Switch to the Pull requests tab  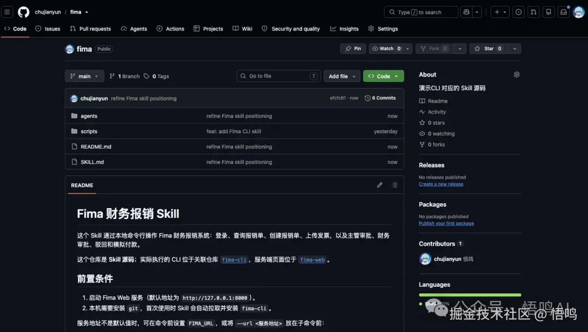click(x=90, y=29)
